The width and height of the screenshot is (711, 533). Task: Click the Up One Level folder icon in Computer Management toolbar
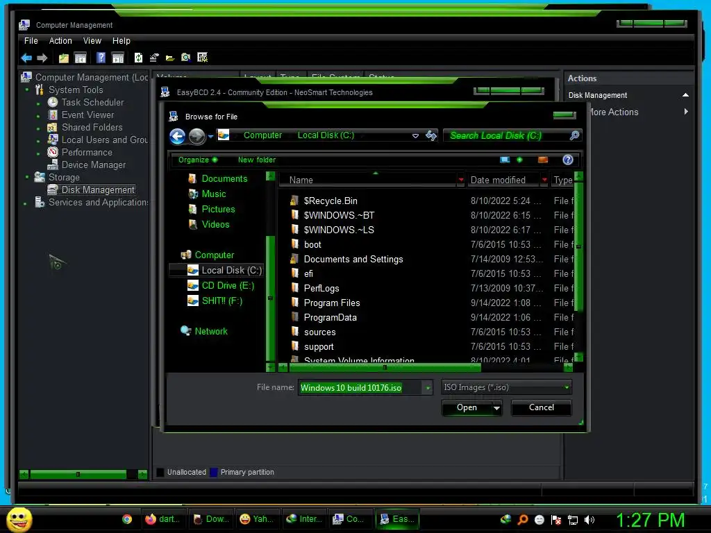[63, 58]
